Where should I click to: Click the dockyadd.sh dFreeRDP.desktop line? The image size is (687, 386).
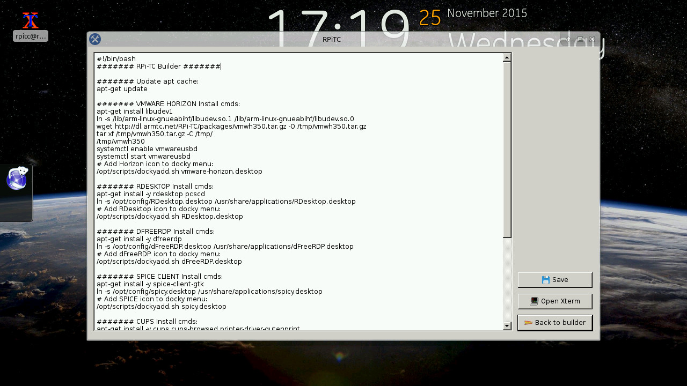click(x=169, y=262)
